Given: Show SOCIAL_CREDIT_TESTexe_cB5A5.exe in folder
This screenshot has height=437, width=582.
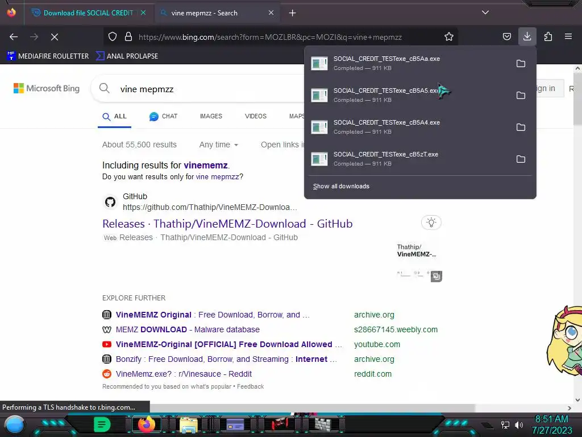Looking at the screenshot, I should [521, 96].
